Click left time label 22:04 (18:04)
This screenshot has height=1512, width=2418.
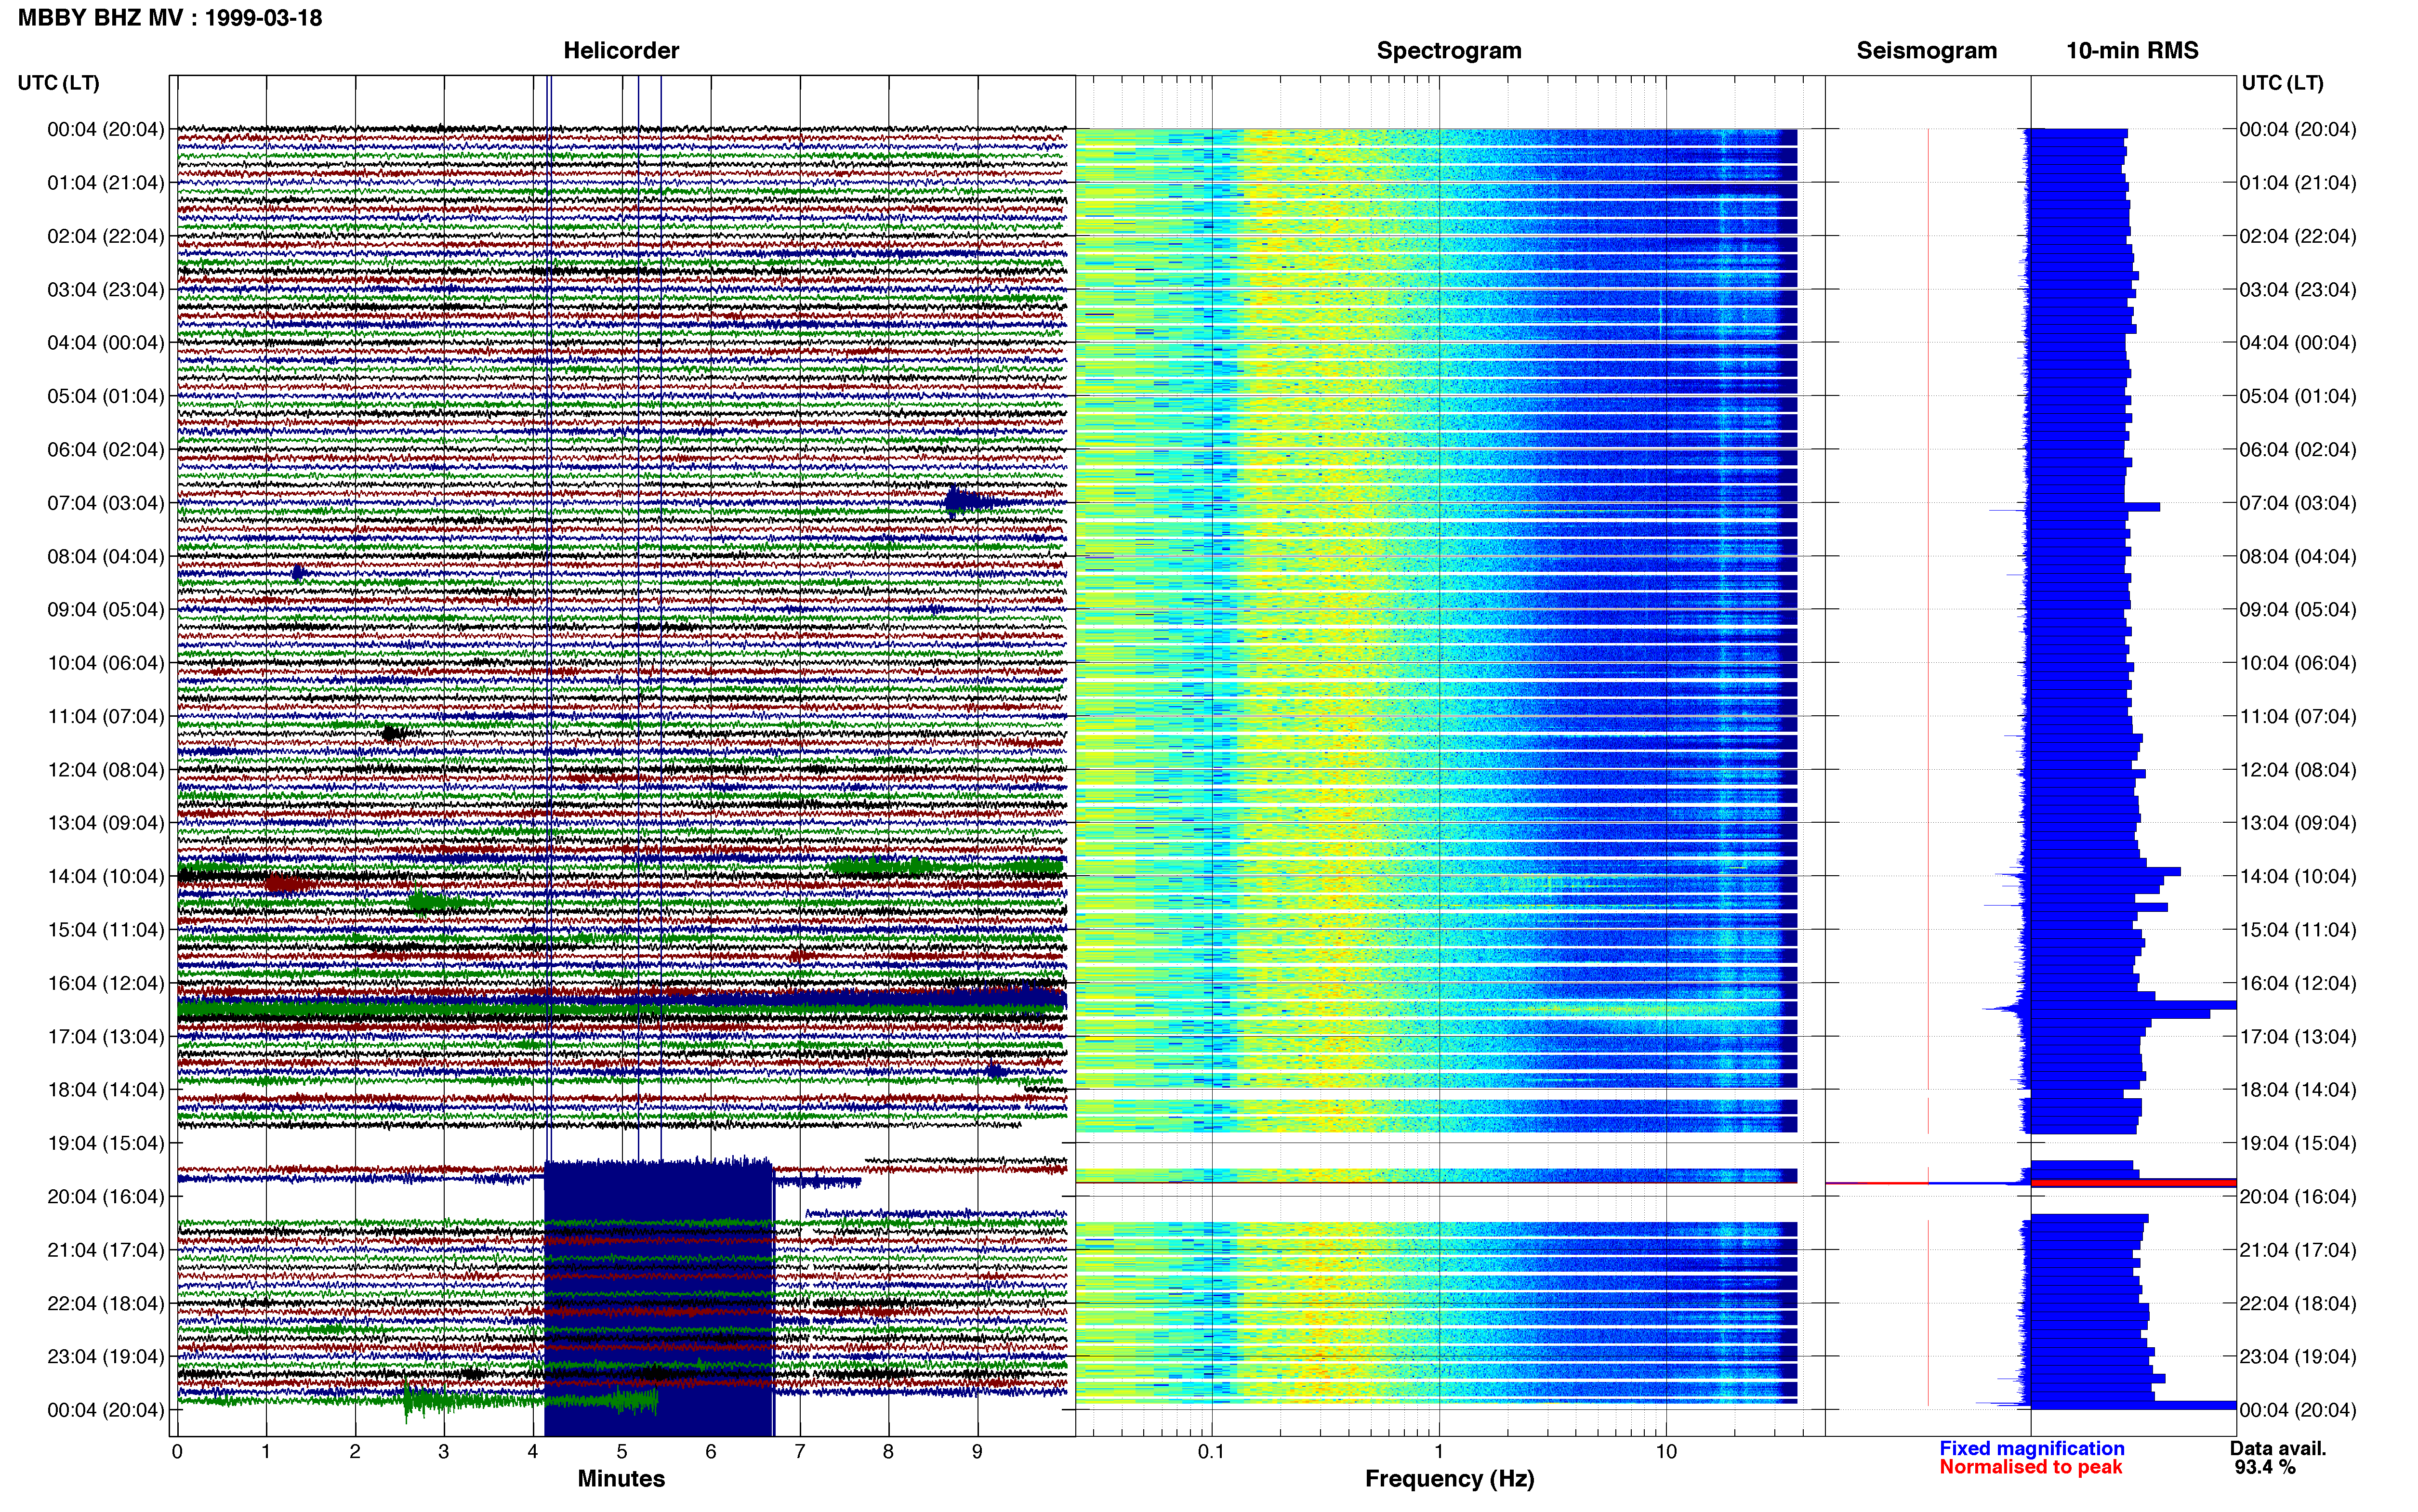[x=106, y=1304]
